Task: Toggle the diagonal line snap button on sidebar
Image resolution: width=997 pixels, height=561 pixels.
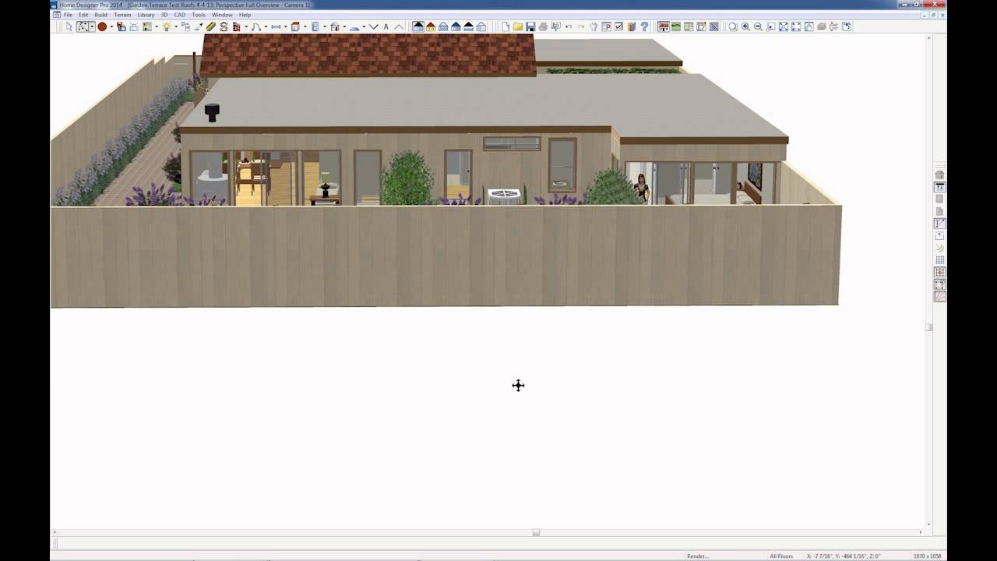Action: pyautogui.click(x=940, y=224)
